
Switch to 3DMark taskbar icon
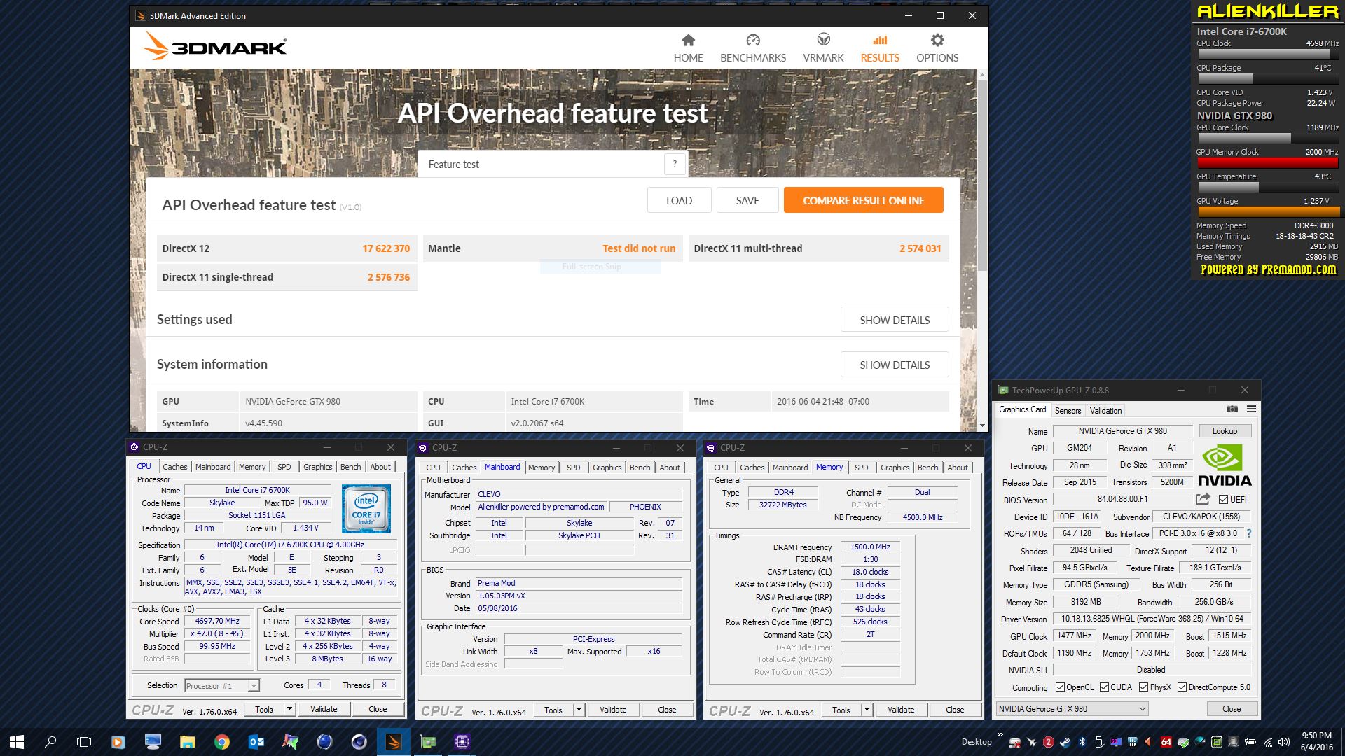pos(394,742)
